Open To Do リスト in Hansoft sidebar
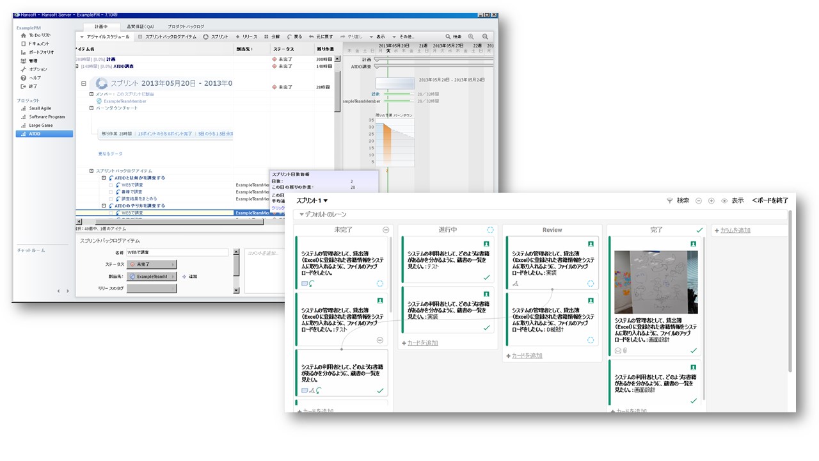 pos(39,35)
